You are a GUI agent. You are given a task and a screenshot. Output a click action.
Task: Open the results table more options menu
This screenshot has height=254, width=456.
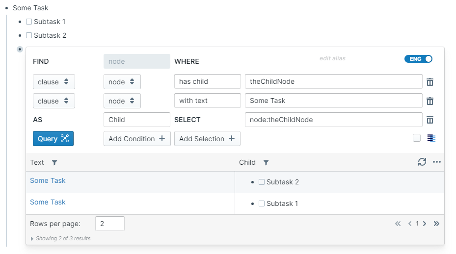(x=437, y=162)
